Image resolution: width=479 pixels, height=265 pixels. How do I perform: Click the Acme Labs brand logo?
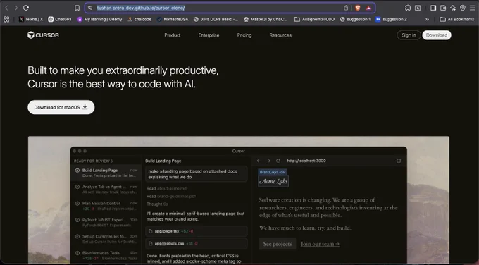273,181
